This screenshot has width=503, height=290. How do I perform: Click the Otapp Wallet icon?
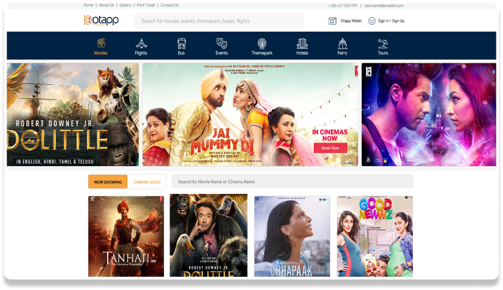click(332, 21)
